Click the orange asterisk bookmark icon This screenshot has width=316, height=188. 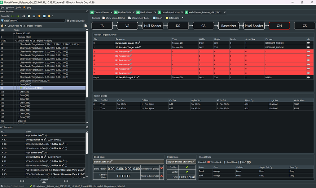39,16
